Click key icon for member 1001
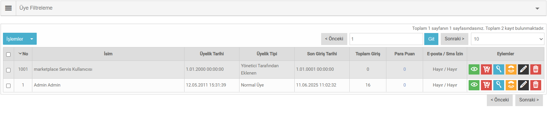 [499, 69]
